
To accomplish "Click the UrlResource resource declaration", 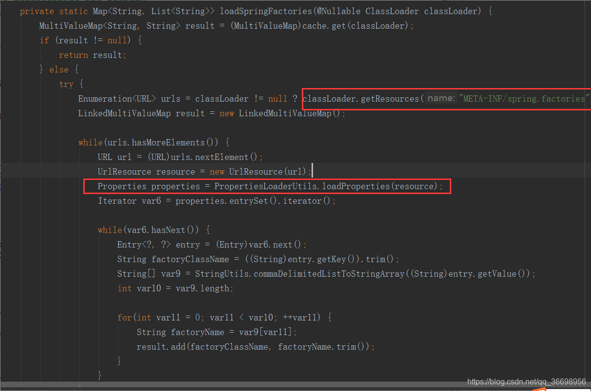I will (147, 172).
